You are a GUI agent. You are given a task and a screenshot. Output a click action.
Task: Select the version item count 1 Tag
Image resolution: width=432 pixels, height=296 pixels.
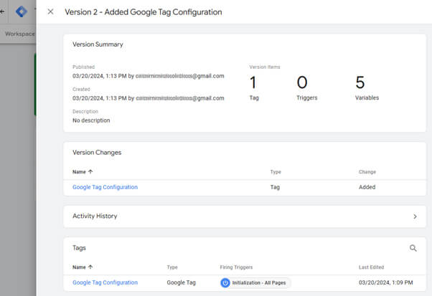(254, 87)
